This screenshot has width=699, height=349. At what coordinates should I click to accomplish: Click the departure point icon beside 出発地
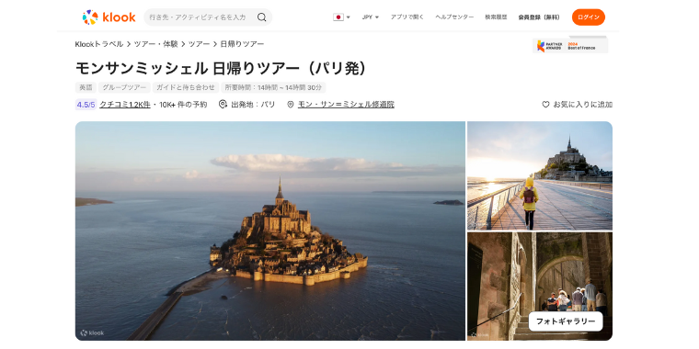(x=223, y=104)
